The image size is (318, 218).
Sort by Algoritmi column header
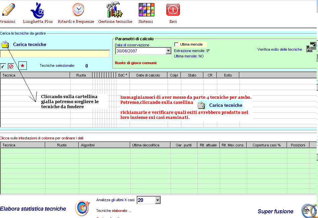point(104,145)
